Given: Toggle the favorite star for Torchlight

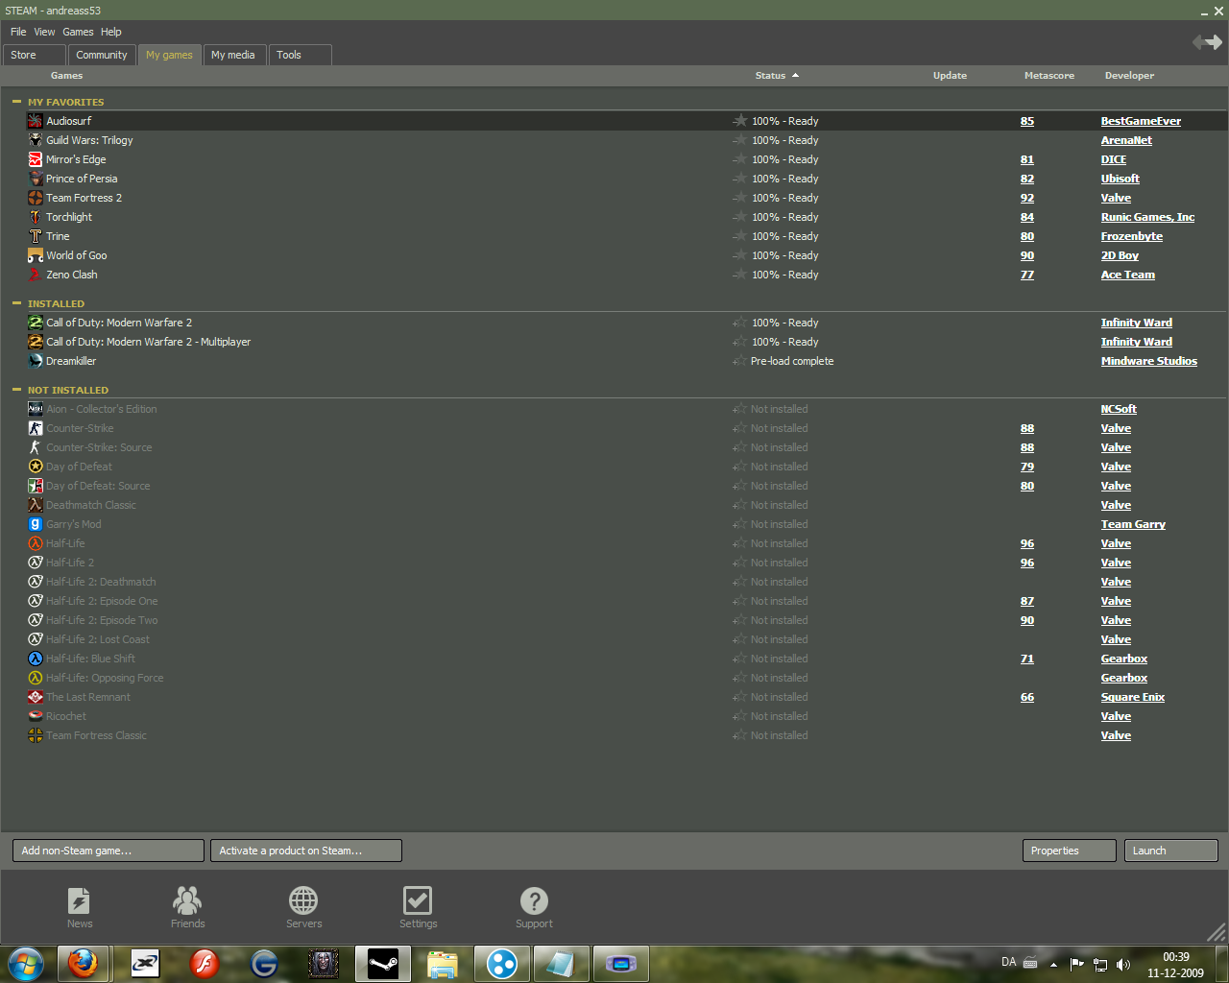Looking at the screenshot, I should (739, 217).
